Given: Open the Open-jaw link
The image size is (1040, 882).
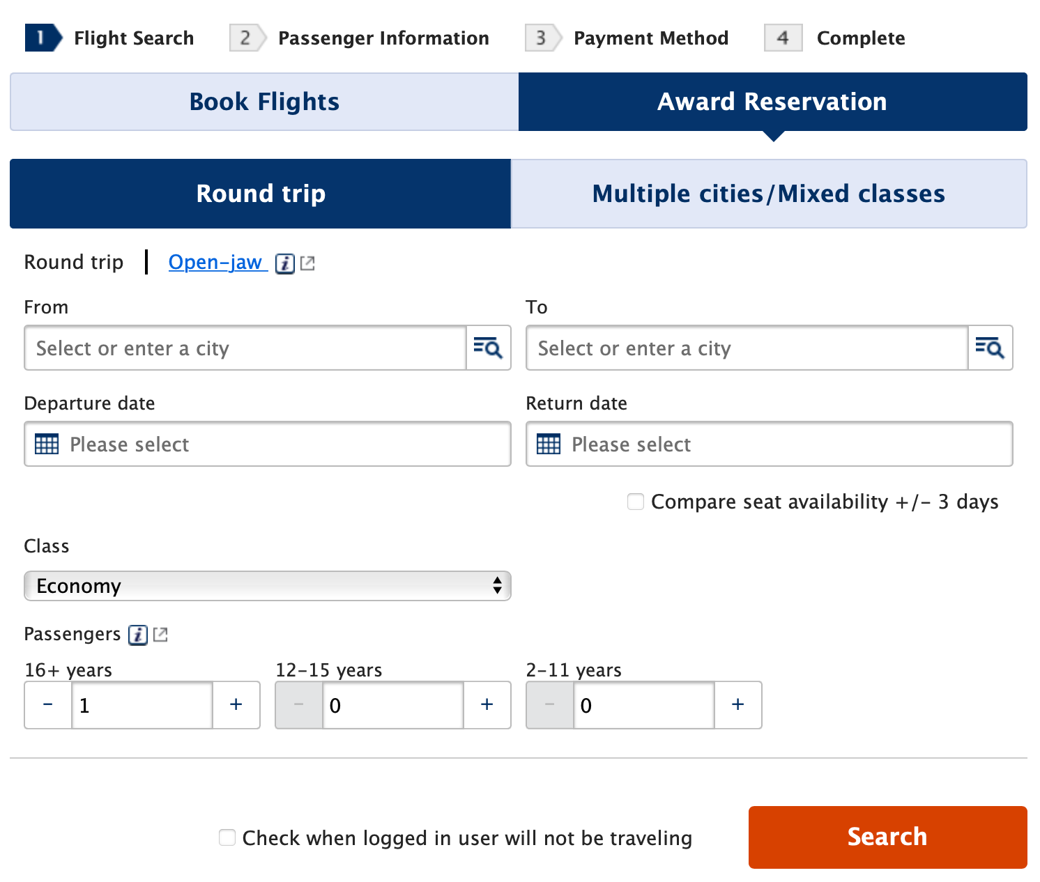Looking at the screenshot, I should point(216,263).
